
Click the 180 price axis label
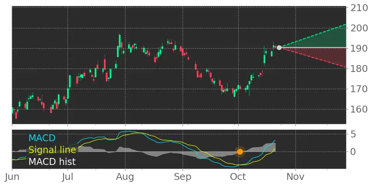(359, 69)
